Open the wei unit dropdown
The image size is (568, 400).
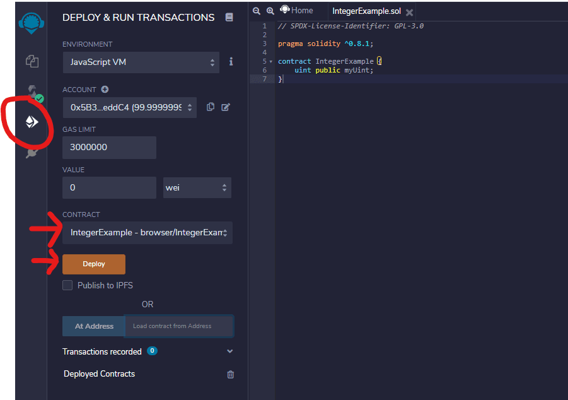coord(197,187)
